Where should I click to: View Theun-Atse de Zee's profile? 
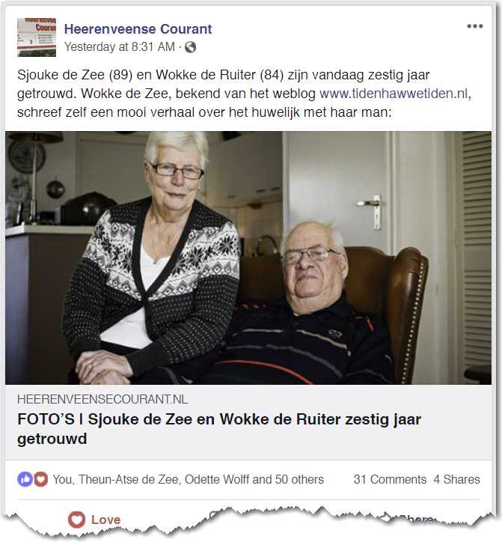click(x=129, y=479)
